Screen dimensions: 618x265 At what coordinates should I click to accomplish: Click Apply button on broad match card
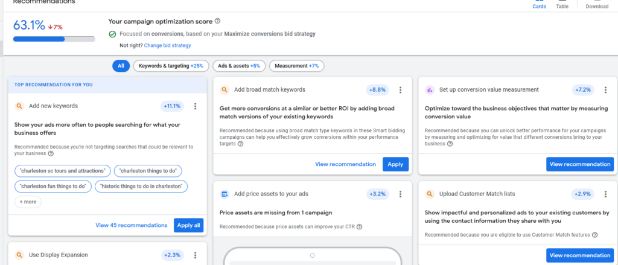395,164
